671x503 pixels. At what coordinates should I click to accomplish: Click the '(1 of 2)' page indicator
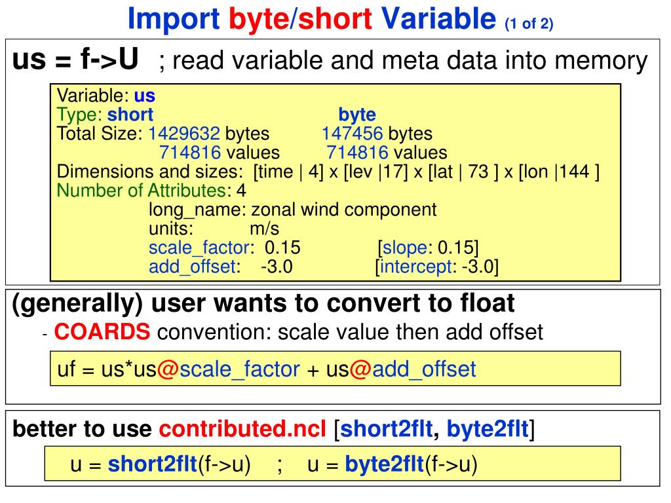(529, 23)
